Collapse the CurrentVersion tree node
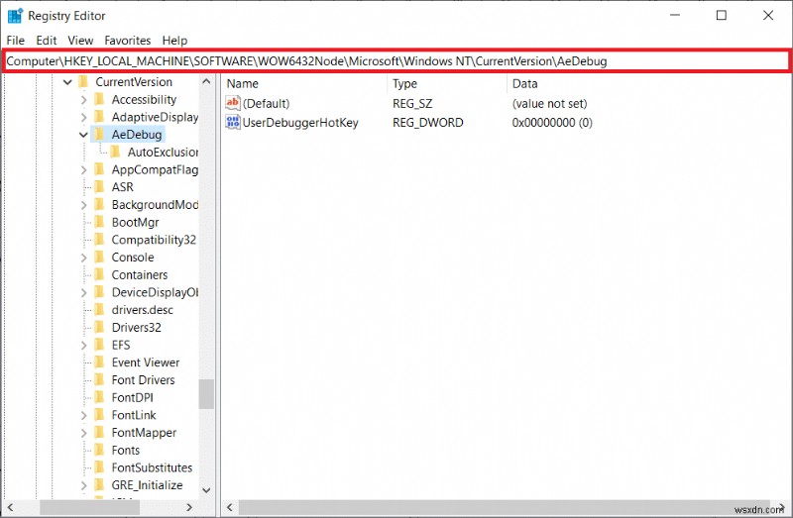Image resolution: width=793 pixels, height=518 pixels. [x=67, y=82]
